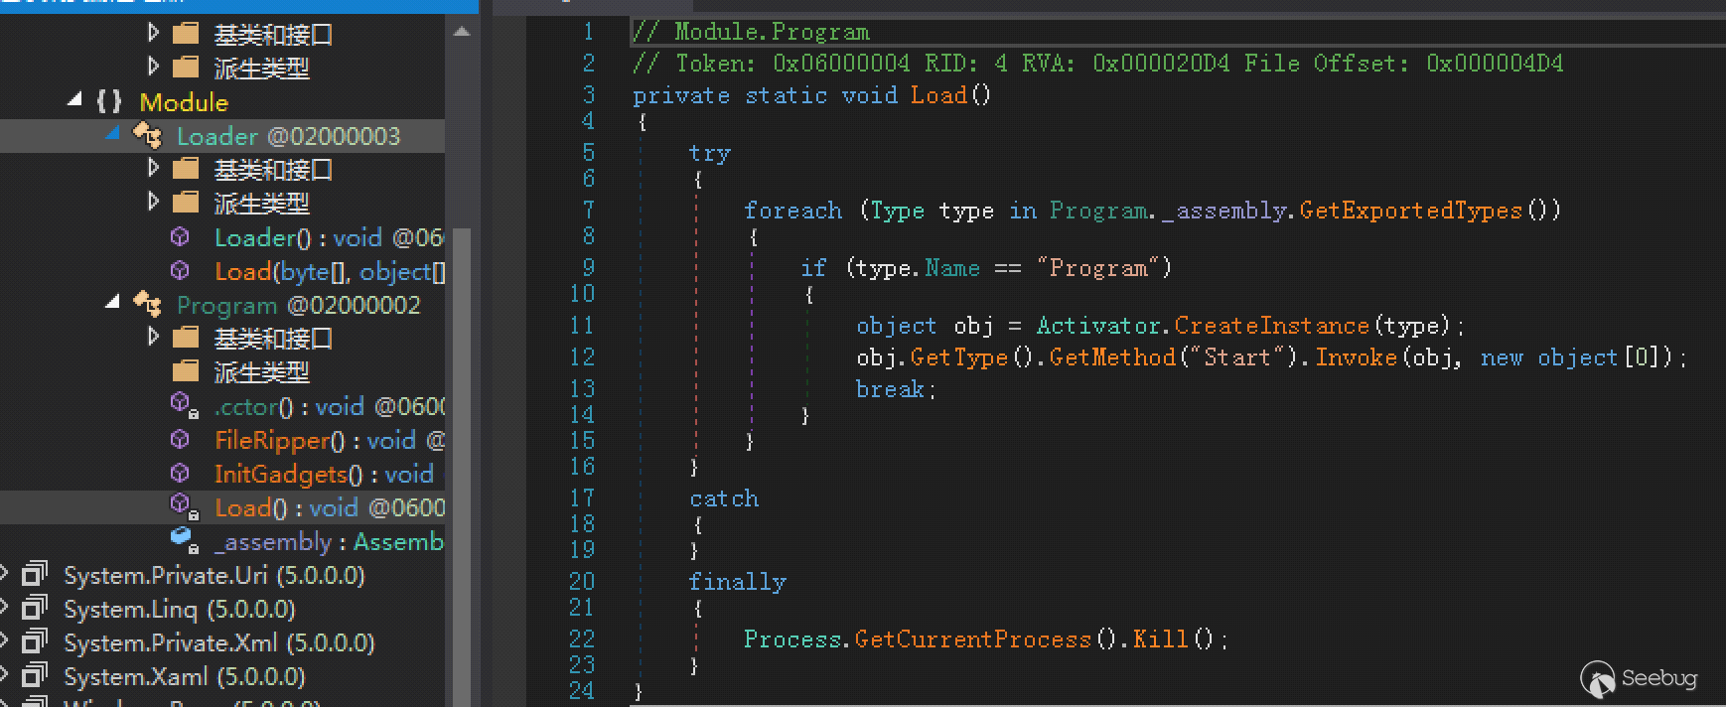
Task: Collapse the Program @02000002 class node
Action: pyautogui.click(x=112, y=303)
